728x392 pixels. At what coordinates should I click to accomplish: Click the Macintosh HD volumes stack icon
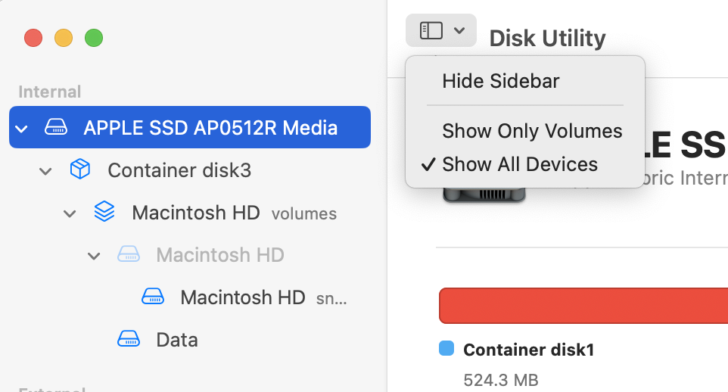pyautogui.click(x=104, y=213)
